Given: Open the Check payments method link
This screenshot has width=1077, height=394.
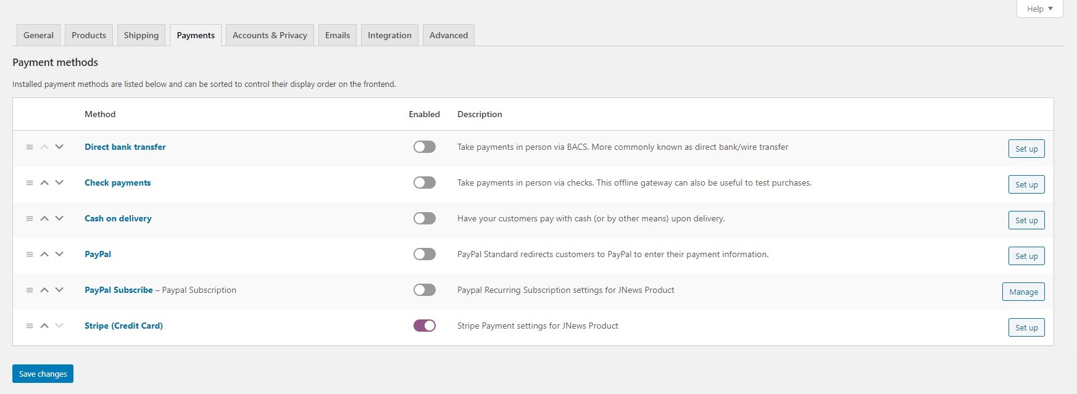Looking at the screenshot, I should 117,183.
